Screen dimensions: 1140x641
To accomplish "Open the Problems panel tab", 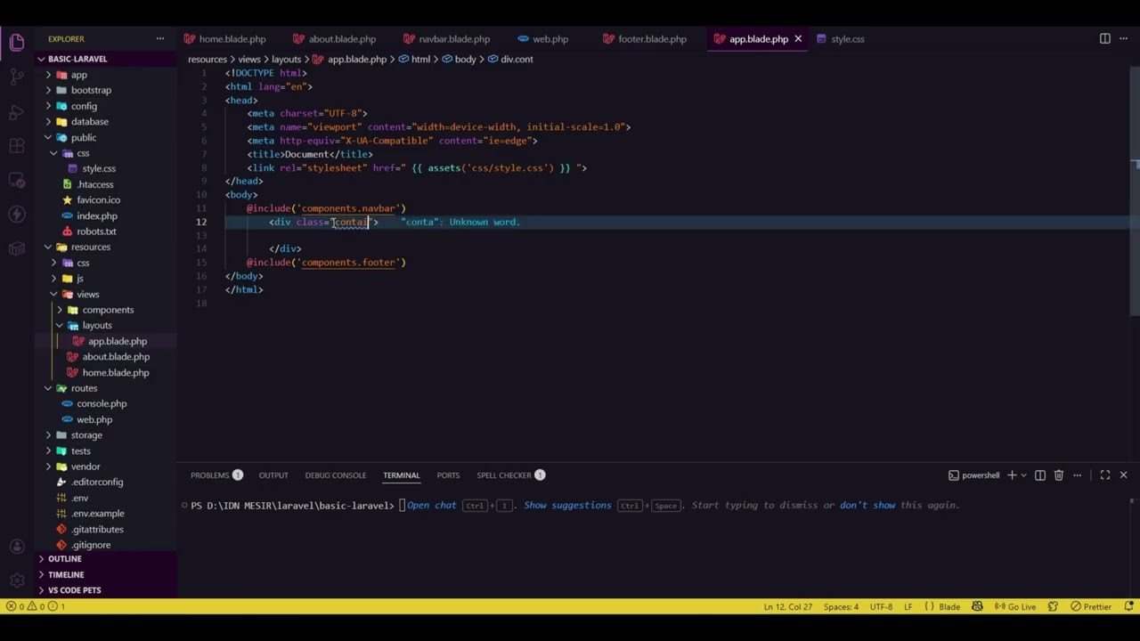I will 216,475.
